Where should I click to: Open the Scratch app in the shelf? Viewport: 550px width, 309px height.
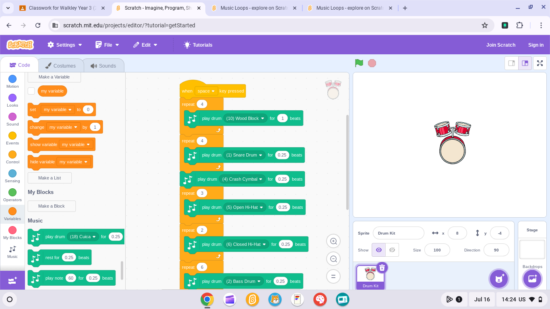pyautogui.click(x=252, y=299)
